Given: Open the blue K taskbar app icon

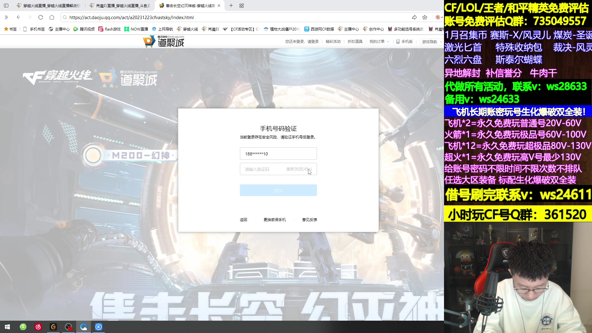Looking at the screenshot, I should click(99, 327).
